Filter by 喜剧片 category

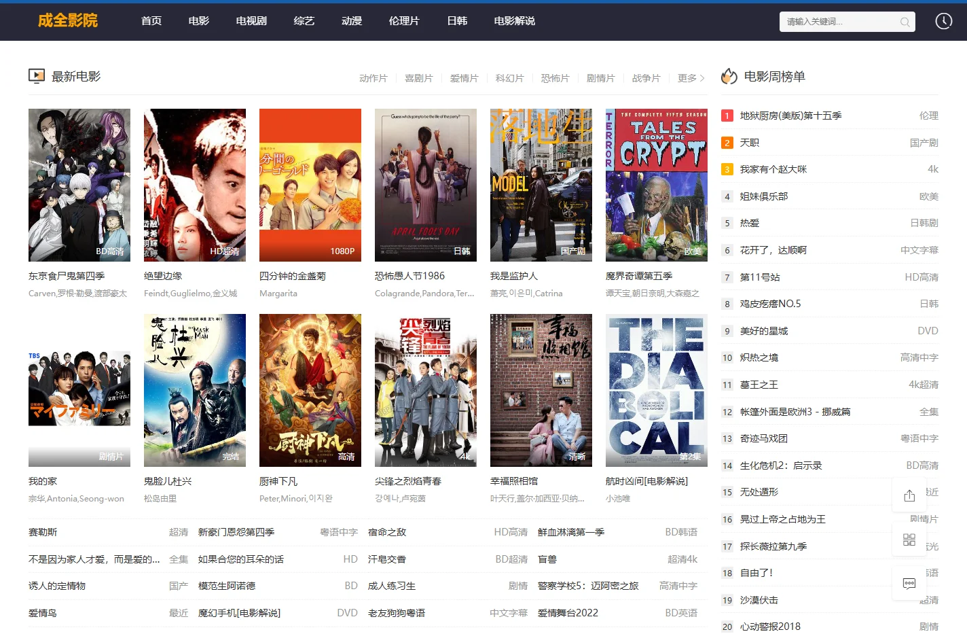pos(419,78)
